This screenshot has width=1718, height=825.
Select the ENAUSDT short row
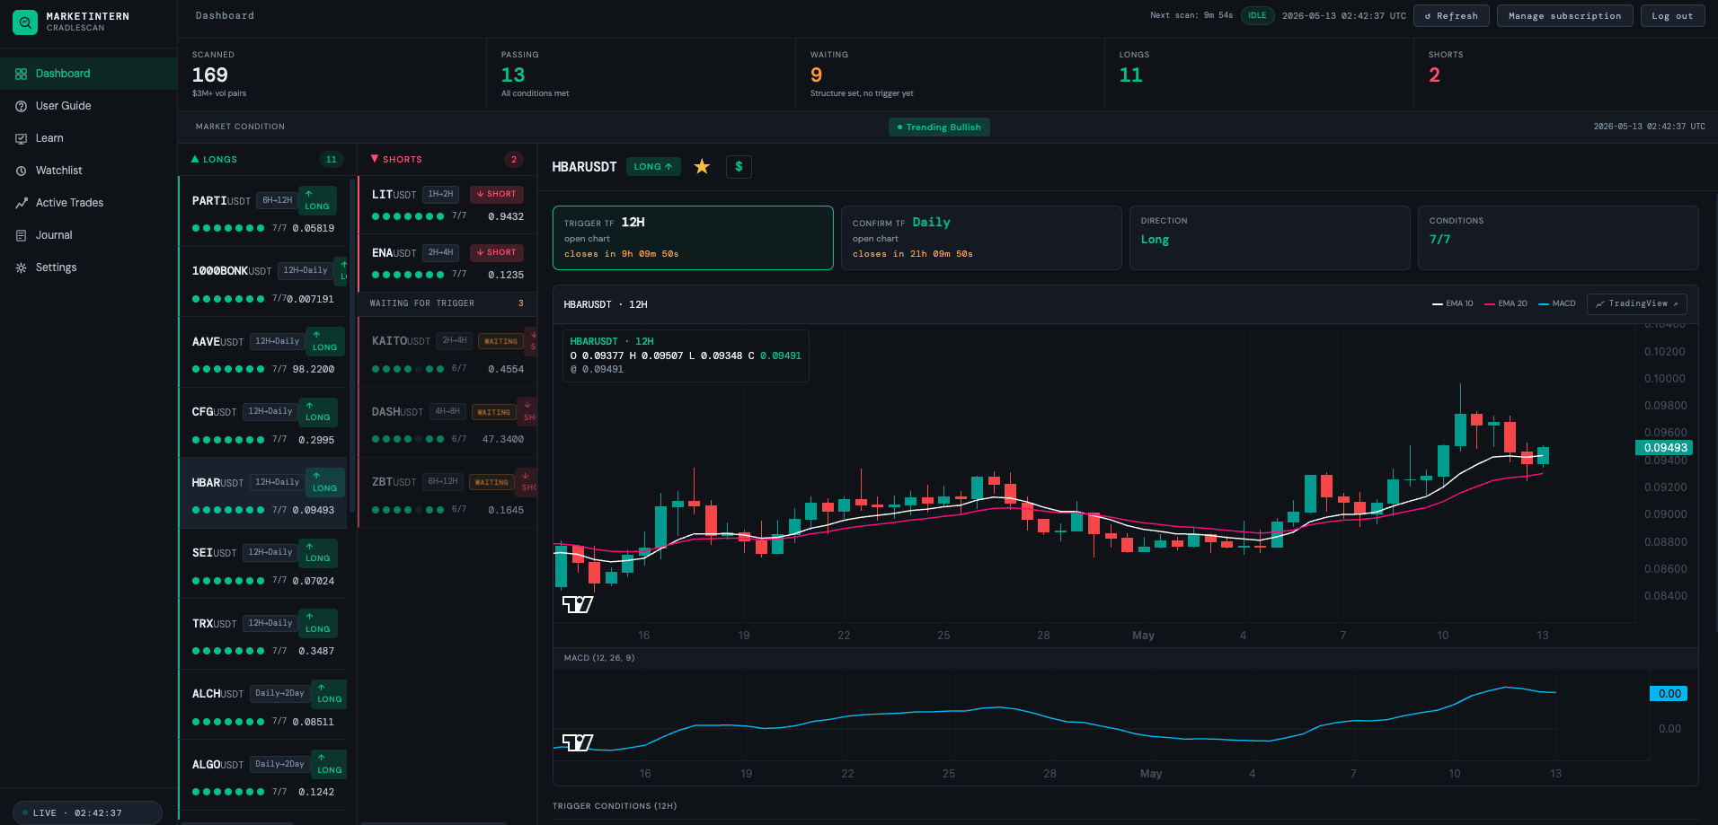[447, 263]
